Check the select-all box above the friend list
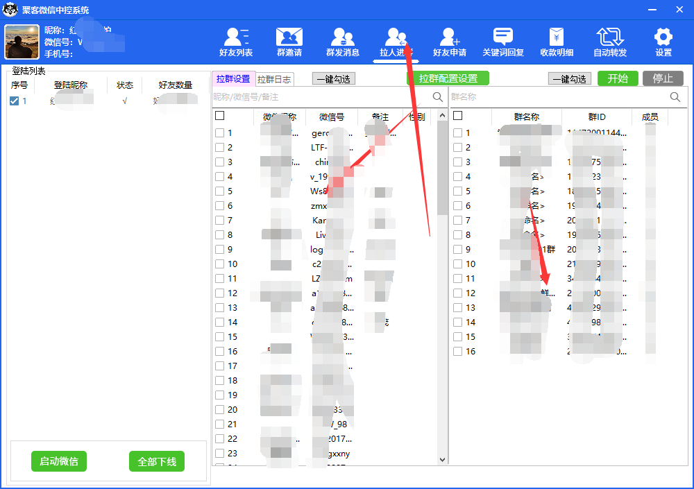The height and width of the screenshot is (489, 694). pyautogui.click(x=219, y=116)
